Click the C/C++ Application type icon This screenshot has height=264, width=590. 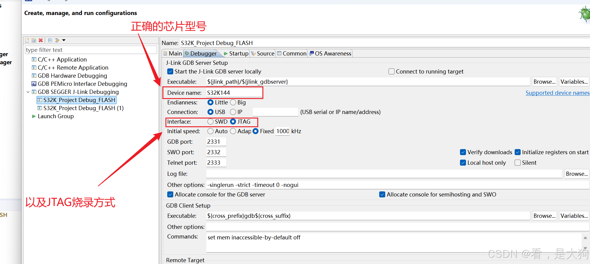34,59
